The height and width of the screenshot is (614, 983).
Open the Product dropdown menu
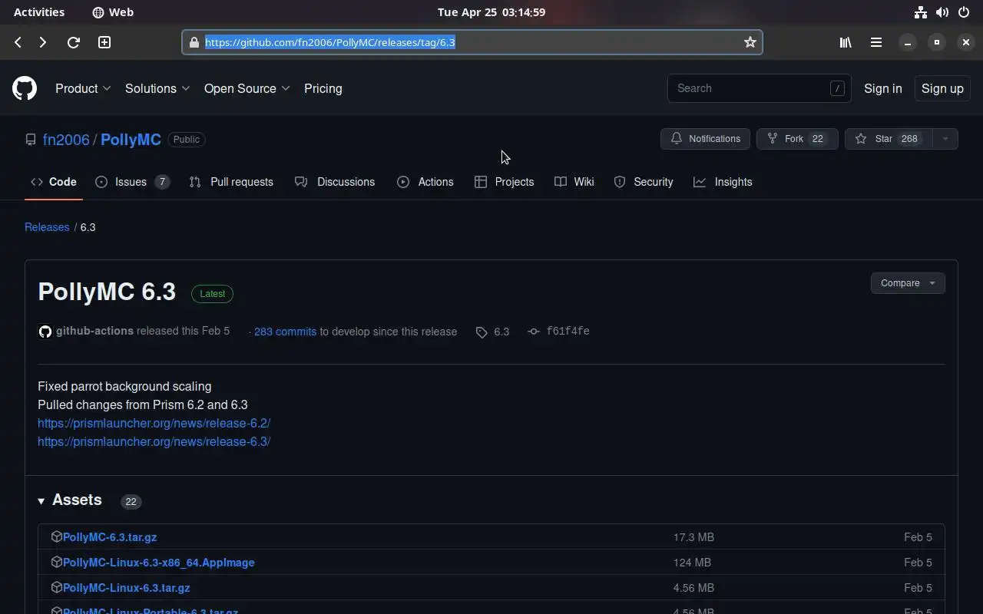coord(83,88)
